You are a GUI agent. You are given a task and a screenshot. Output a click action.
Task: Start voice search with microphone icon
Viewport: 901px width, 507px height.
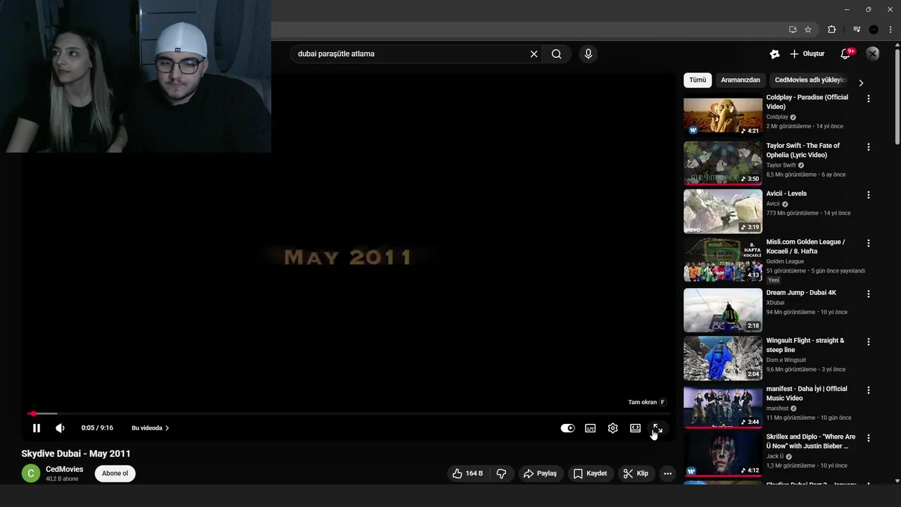(x=588, y=54)
